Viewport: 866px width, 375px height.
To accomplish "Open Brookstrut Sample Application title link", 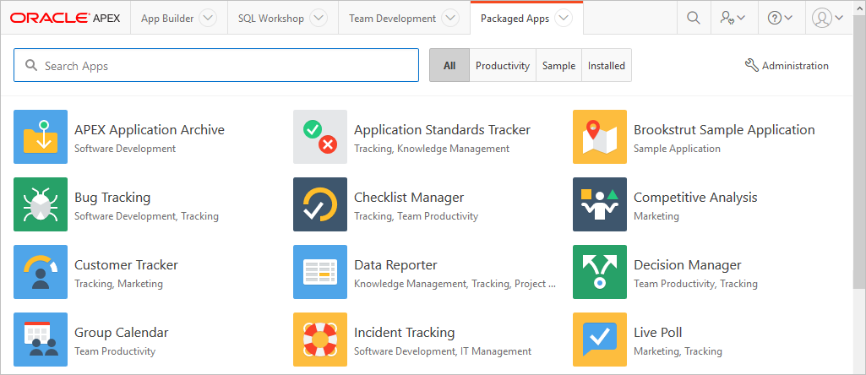I will pos(724,130).
